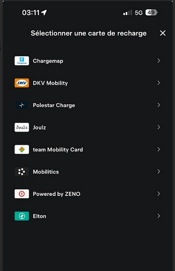Tap the Chargemap card logo
Image resolution: width=175 pixels, height=271 pixels.
[x=22, y=61]
